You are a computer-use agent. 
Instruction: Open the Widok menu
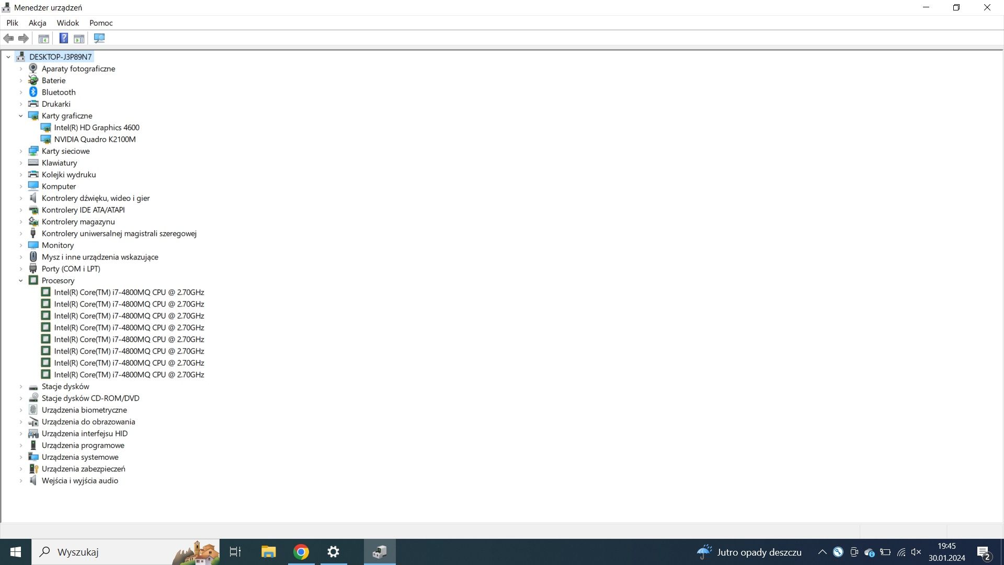coord(67,23)
